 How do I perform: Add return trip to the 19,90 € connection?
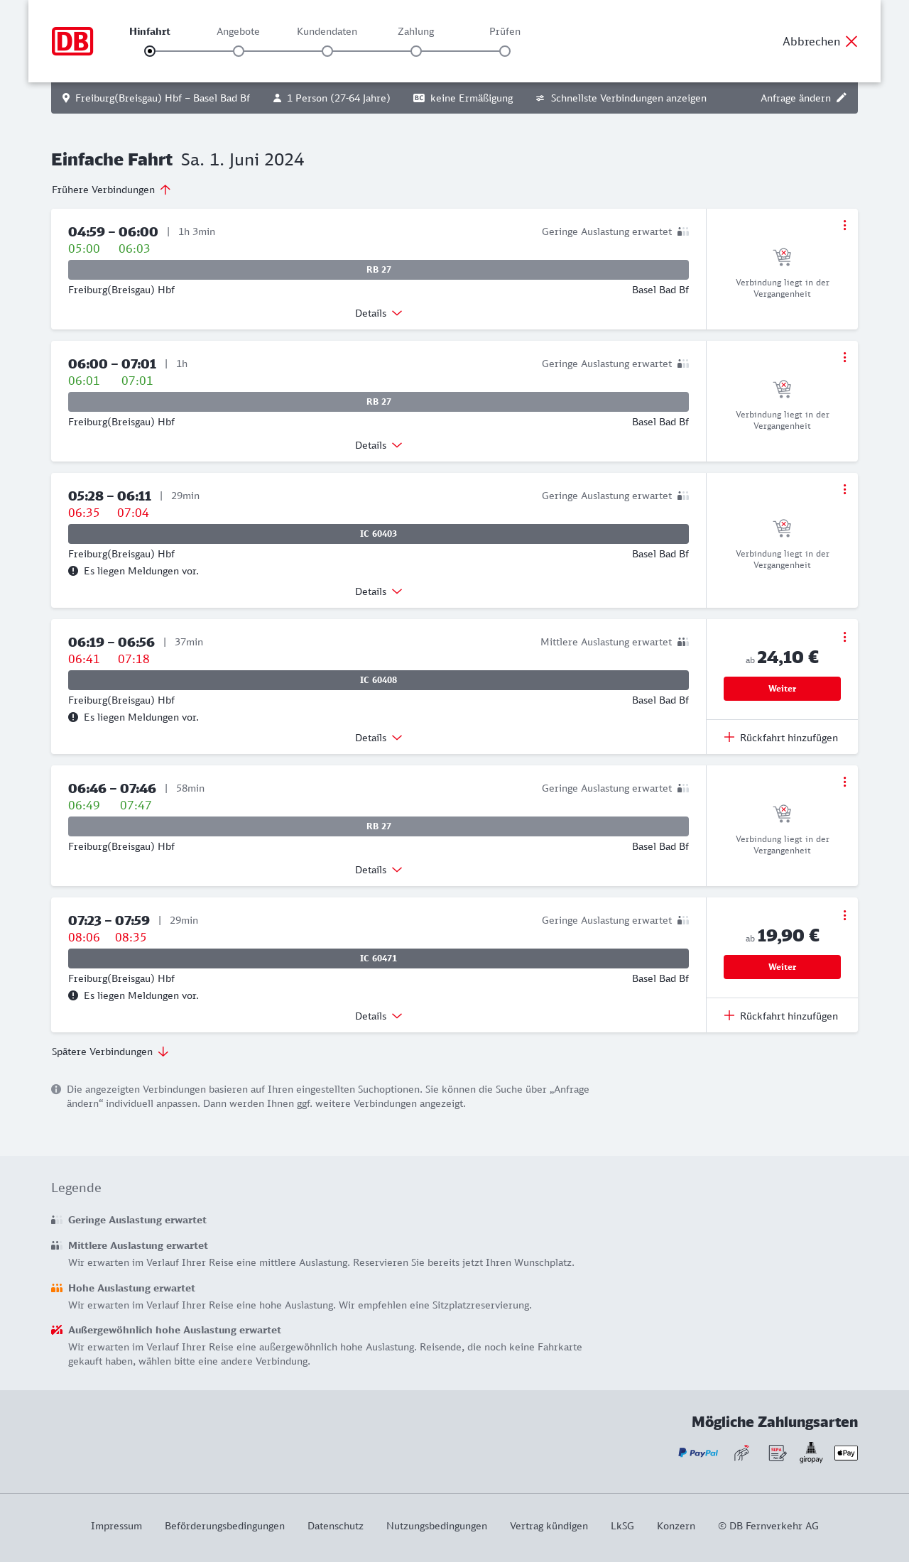(x=781, y=1016)
